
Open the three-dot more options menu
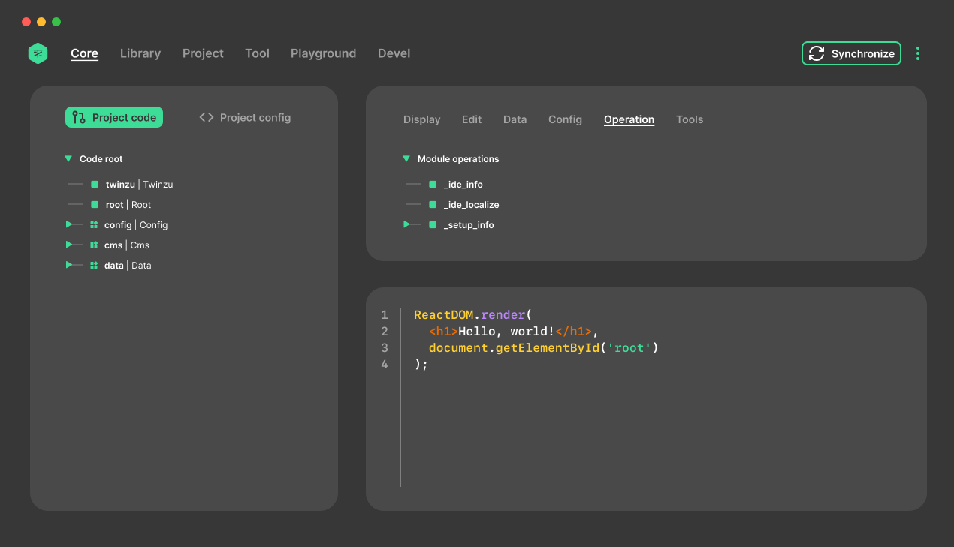pos(918,53)
